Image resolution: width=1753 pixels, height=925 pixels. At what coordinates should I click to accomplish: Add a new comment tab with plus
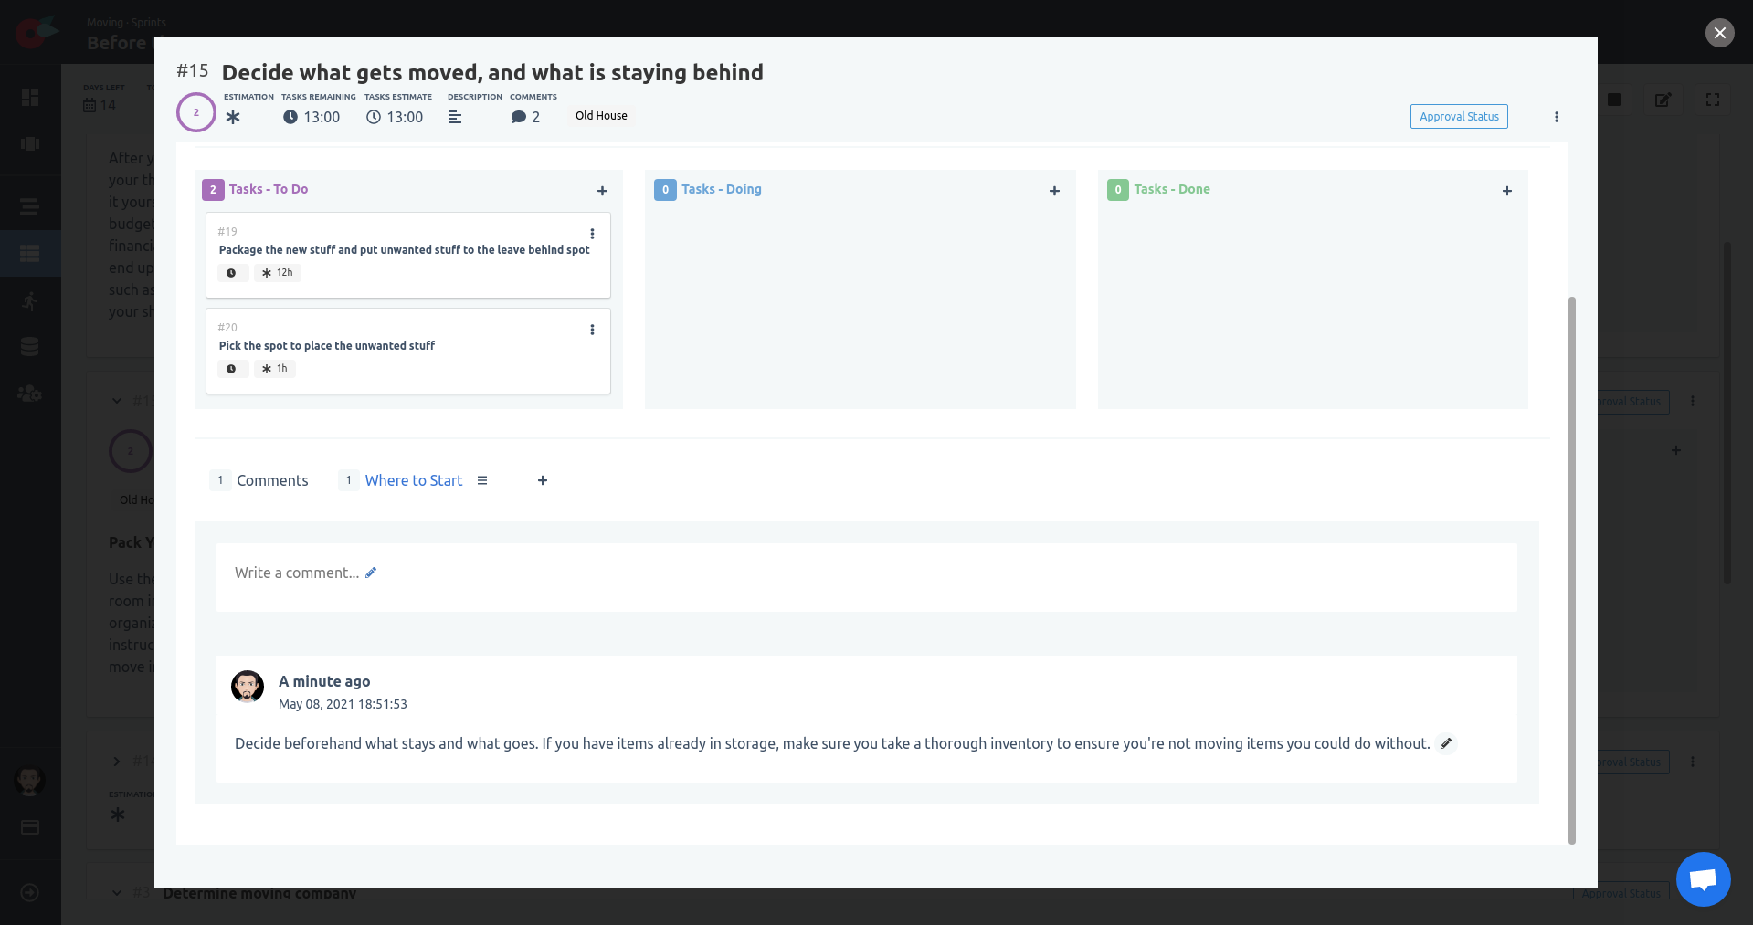point(543,480)
